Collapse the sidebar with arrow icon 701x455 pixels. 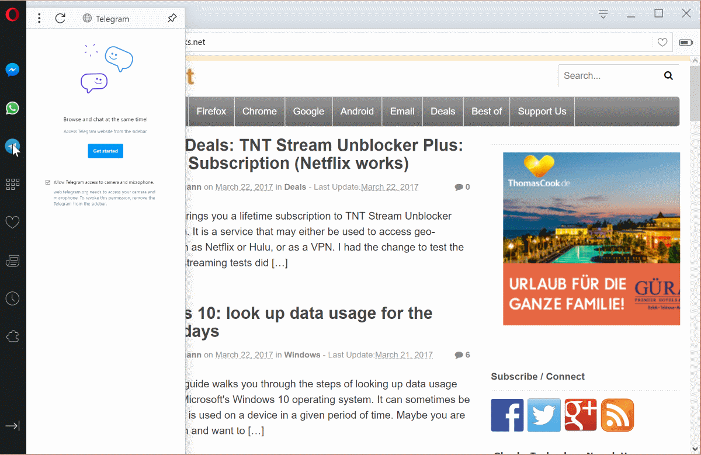click(12, 426)
